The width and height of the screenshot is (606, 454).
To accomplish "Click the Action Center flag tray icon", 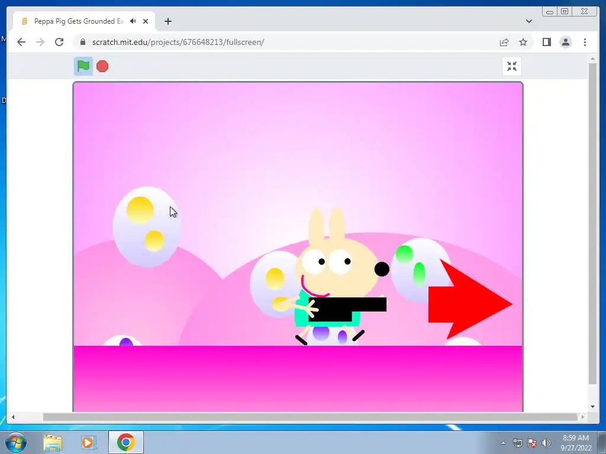I will point(532,443).
